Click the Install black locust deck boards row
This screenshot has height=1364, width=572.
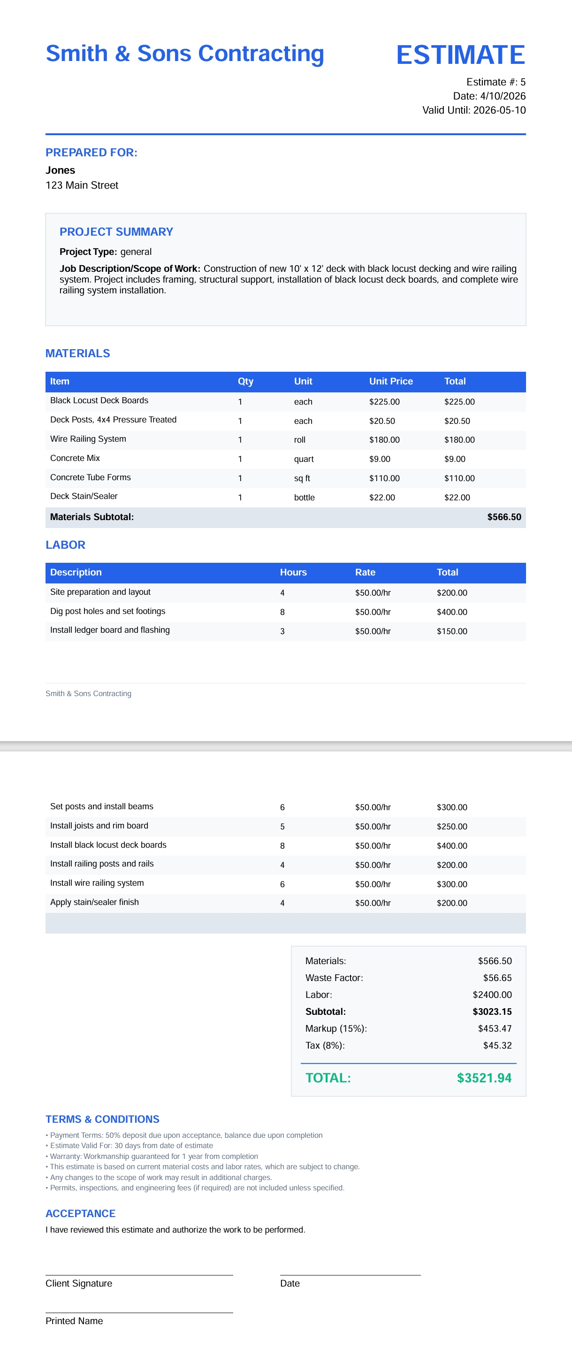(286, 846)
